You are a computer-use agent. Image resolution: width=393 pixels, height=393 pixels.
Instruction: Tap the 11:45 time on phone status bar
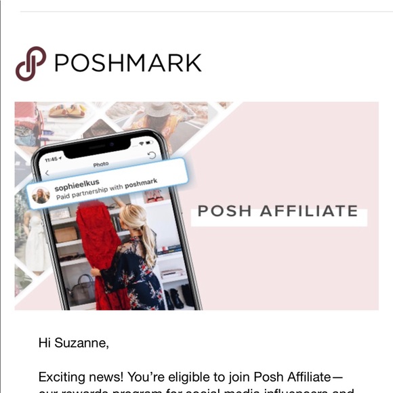[51, 159]
